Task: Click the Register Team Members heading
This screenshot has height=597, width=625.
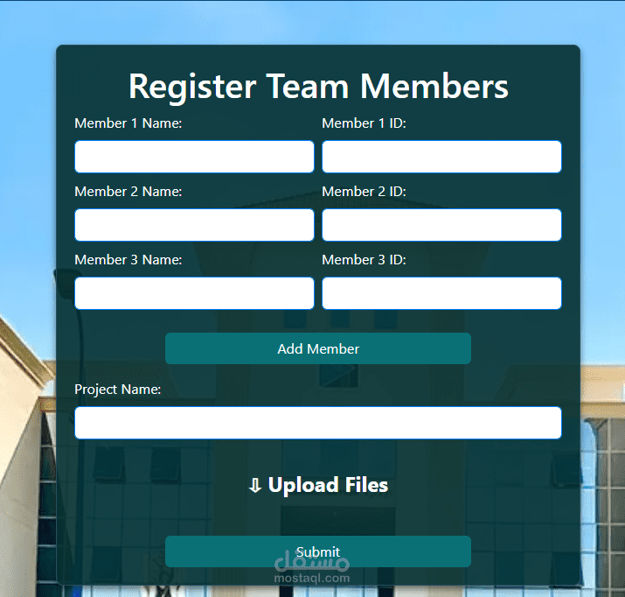Action: pyautogui.click(x=318, y=86)
